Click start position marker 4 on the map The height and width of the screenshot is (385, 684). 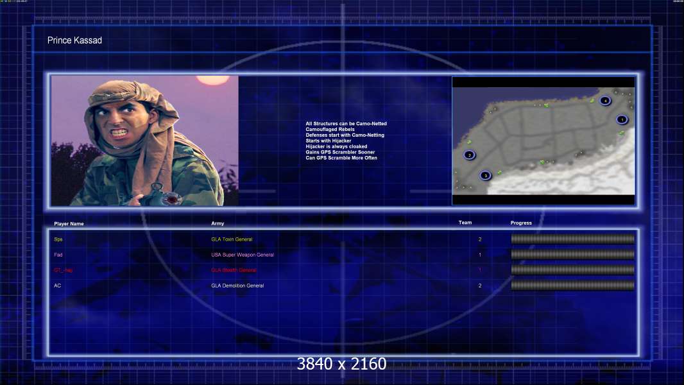tap(605, 101)
